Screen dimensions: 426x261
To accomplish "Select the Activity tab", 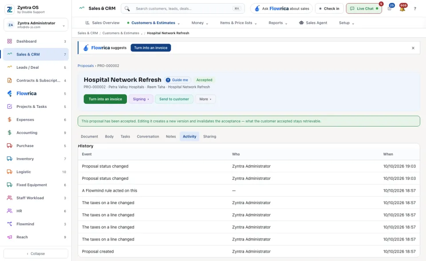I will pos(189,136).
